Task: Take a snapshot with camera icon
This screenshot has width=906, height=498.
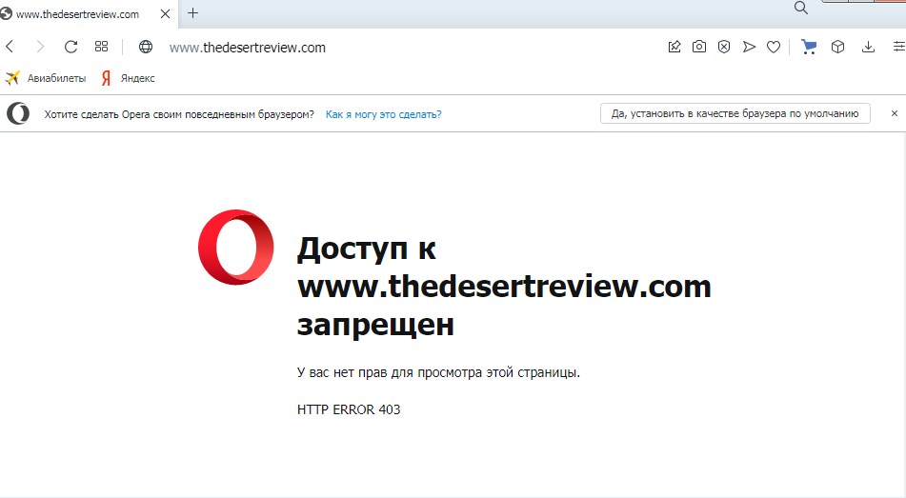Action: [699, 47]
